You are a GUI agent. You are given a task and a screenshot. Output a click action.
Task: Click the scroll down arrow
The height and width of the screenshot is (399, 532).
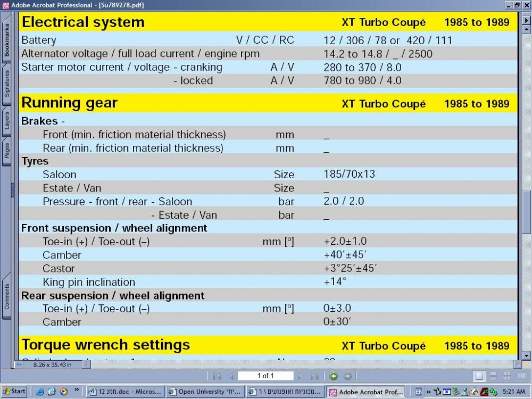point(526,355)
